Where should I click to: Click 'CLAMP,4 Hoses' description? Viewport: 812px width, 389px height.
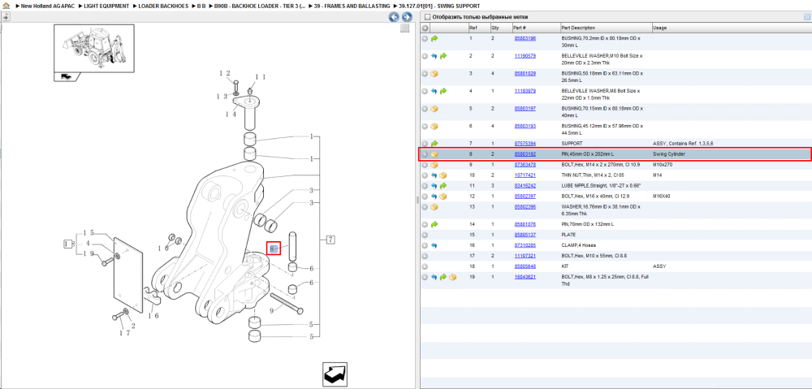[577, 245]
